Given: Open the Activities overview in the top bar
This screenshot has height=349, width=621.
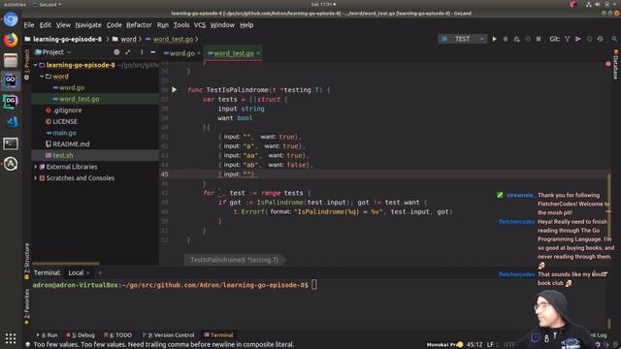Looking at the screenshot, I should coord(15,4).
